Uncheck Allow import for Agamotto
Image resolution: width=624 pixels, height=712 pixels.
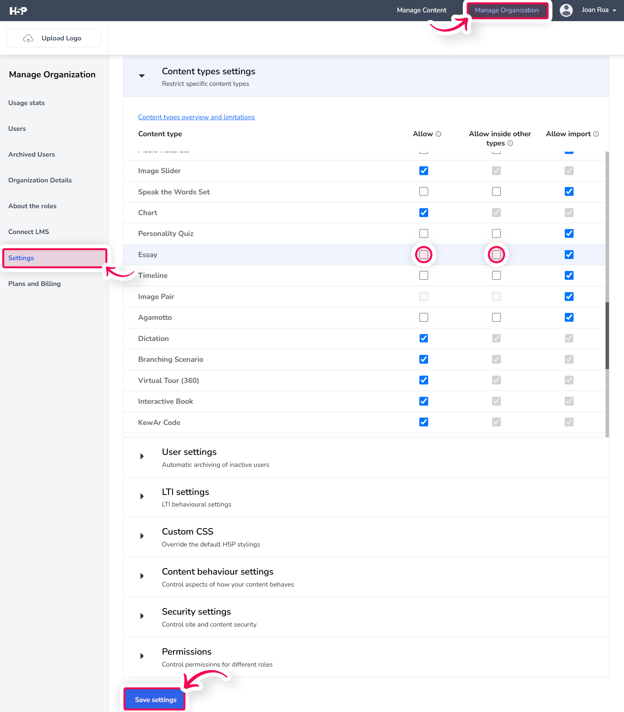pos(569,318)
